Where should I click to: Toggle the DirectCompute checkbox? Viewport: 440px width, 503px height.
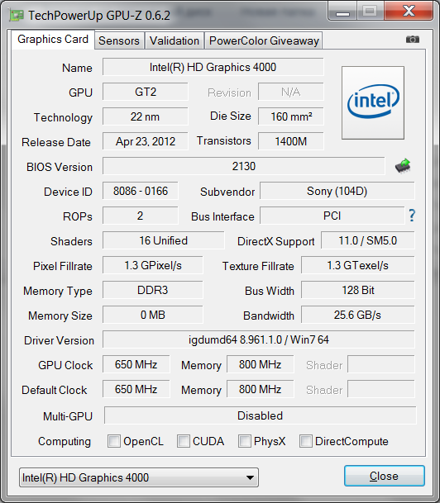(x=306, y=441)
